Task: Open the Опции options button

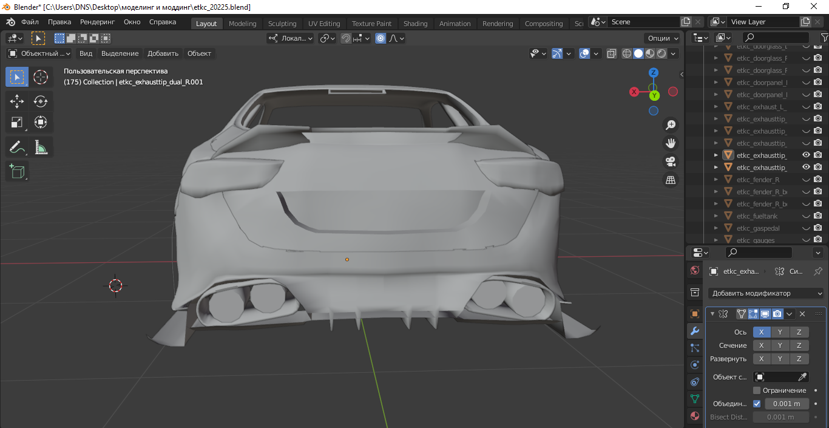Action: point(662,38)
